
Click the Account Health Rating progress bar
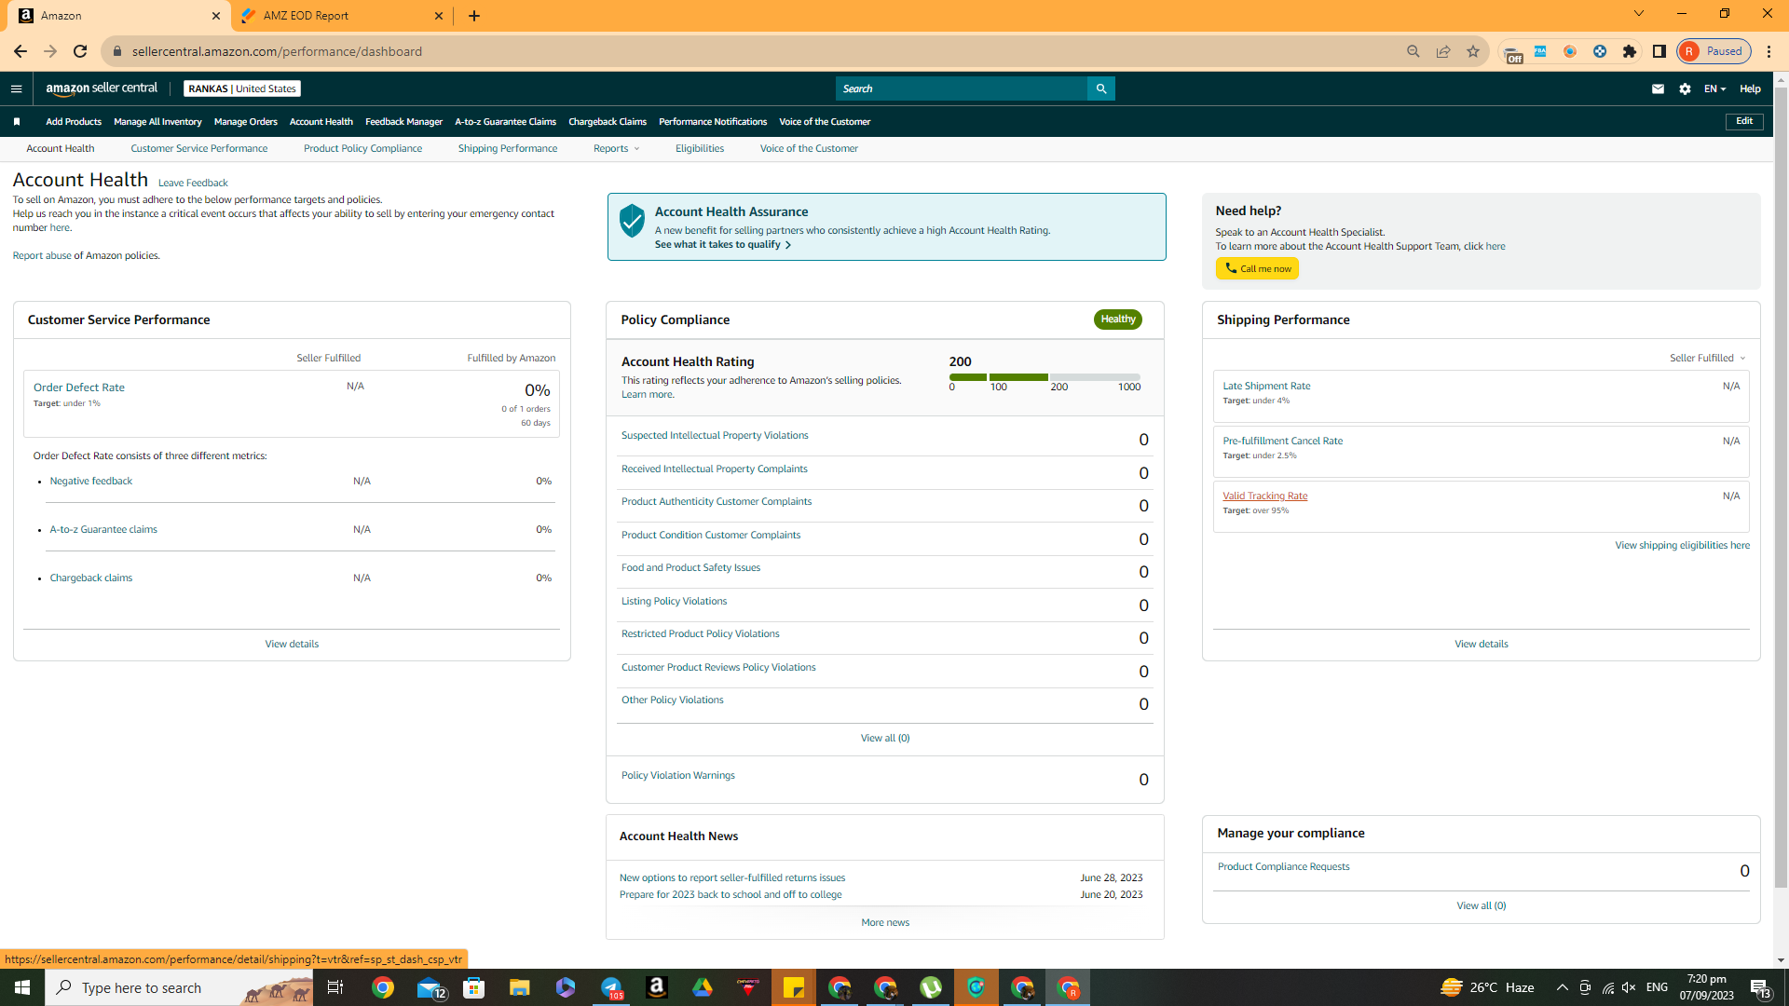coord(1045,377)
